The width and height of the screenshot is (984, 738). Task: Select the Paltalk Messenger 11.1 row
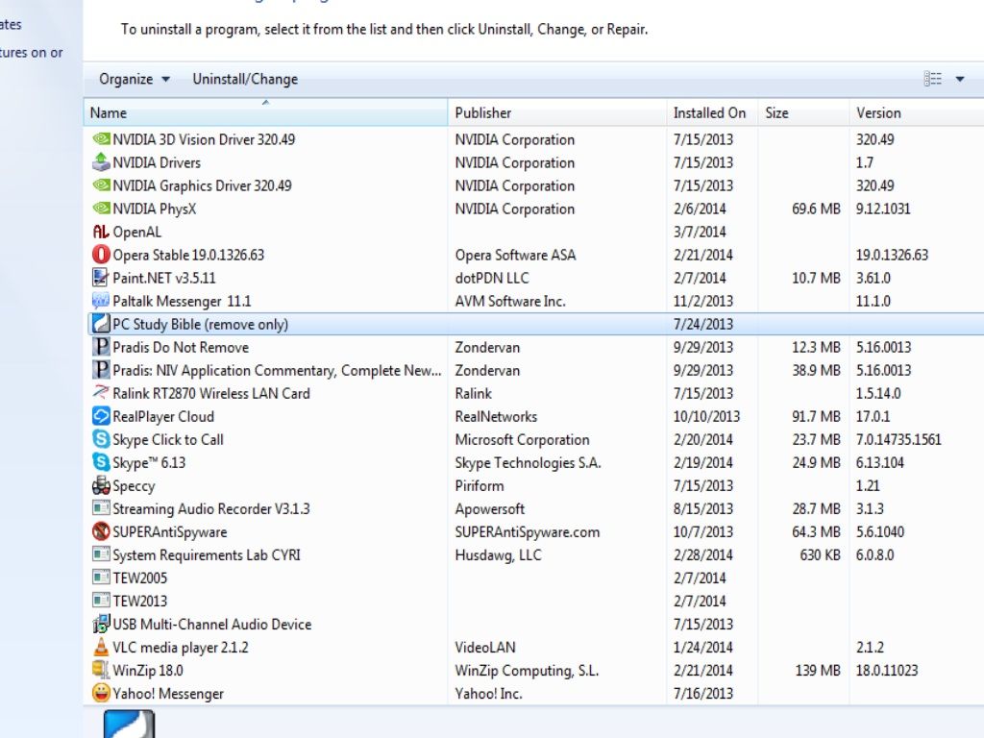click(182, 301)
